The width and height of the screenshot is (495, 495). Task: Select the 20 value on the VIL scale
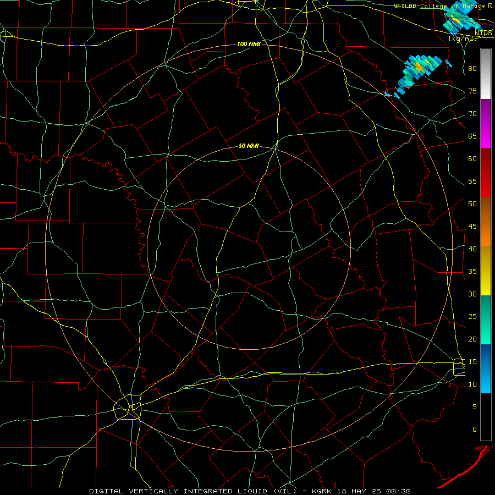point(472,339)
